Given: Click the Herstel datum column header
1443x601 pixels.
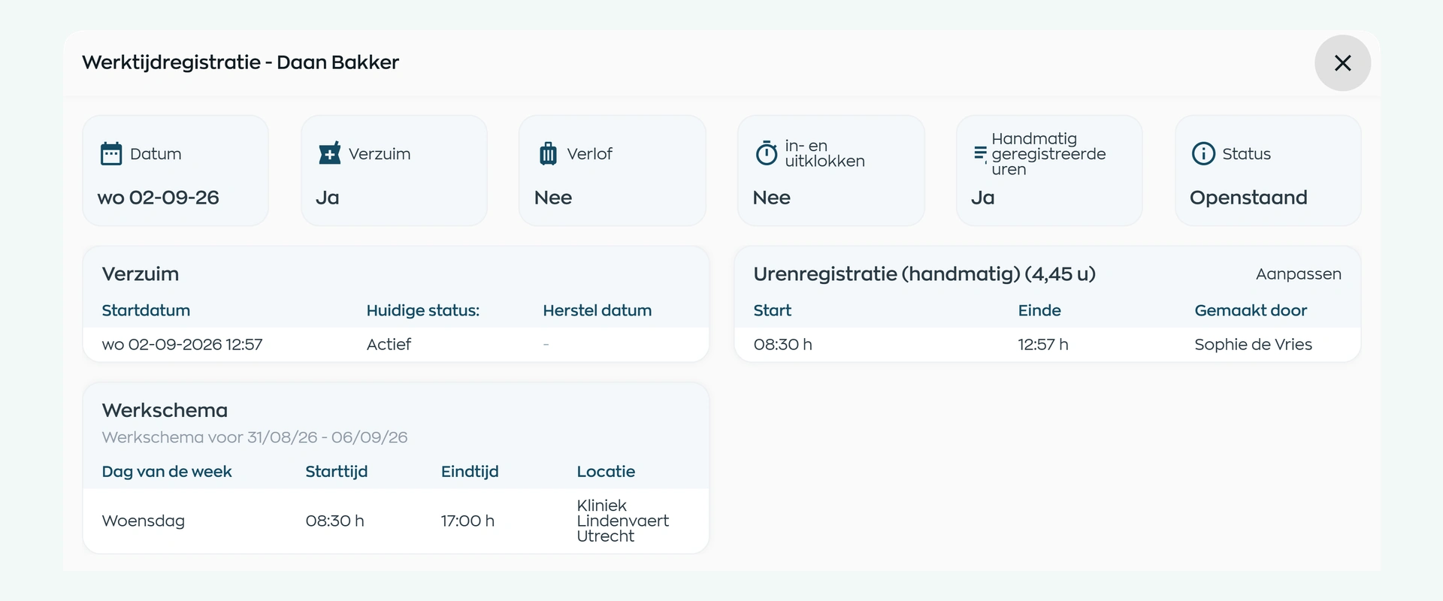Looking at the screenshot, I should point(597,310).
